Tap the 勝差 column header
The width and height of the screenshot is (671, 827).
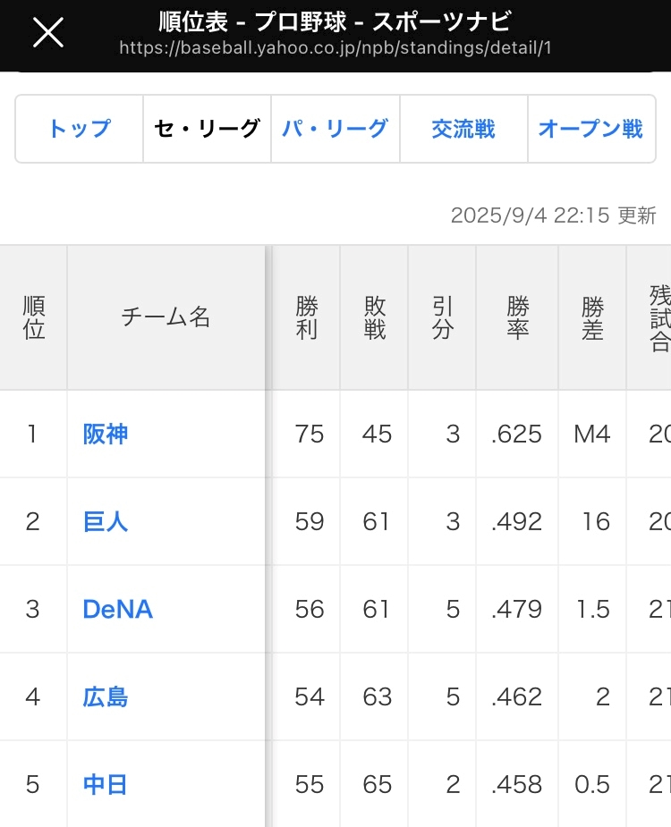pos(592,318)
